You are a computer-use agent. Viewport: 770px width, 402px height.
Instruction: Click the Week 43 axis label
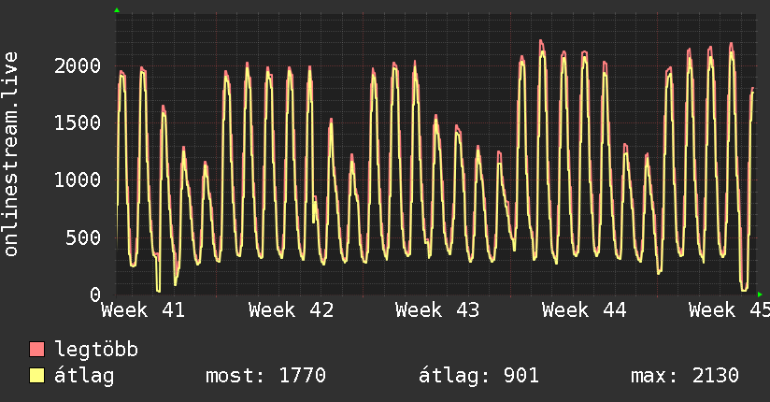[437, 310]
